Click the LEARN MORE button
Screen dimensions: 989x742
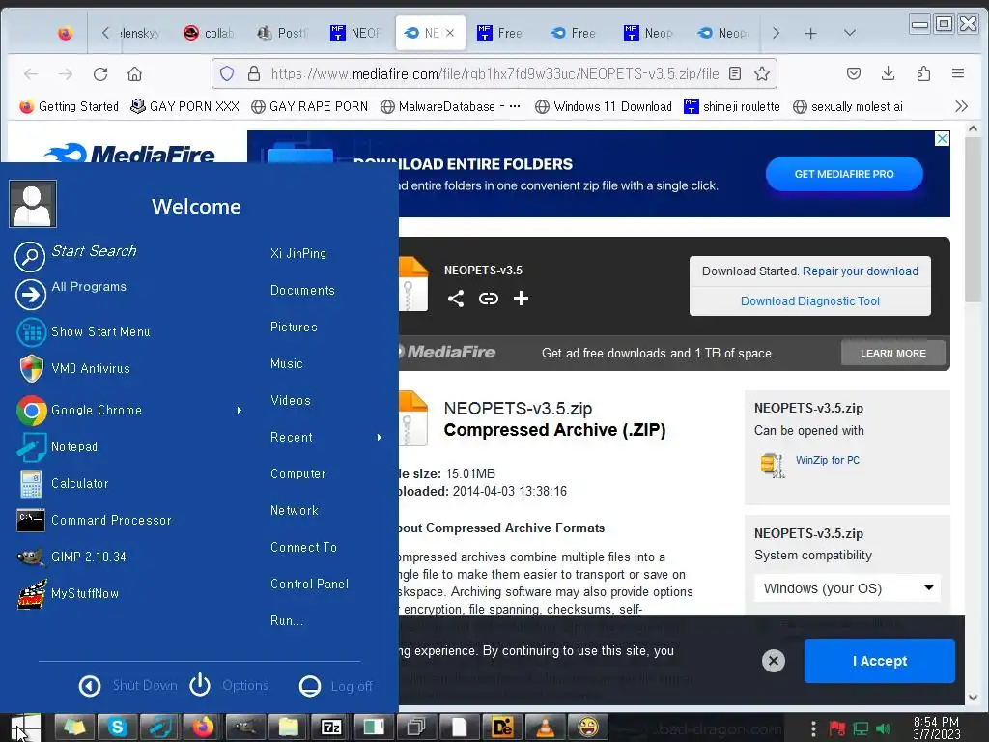point(893,354)
